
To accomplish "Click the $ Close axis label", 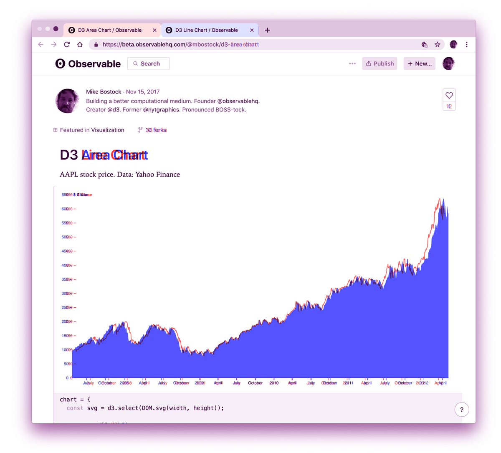I will pos(82,195).
